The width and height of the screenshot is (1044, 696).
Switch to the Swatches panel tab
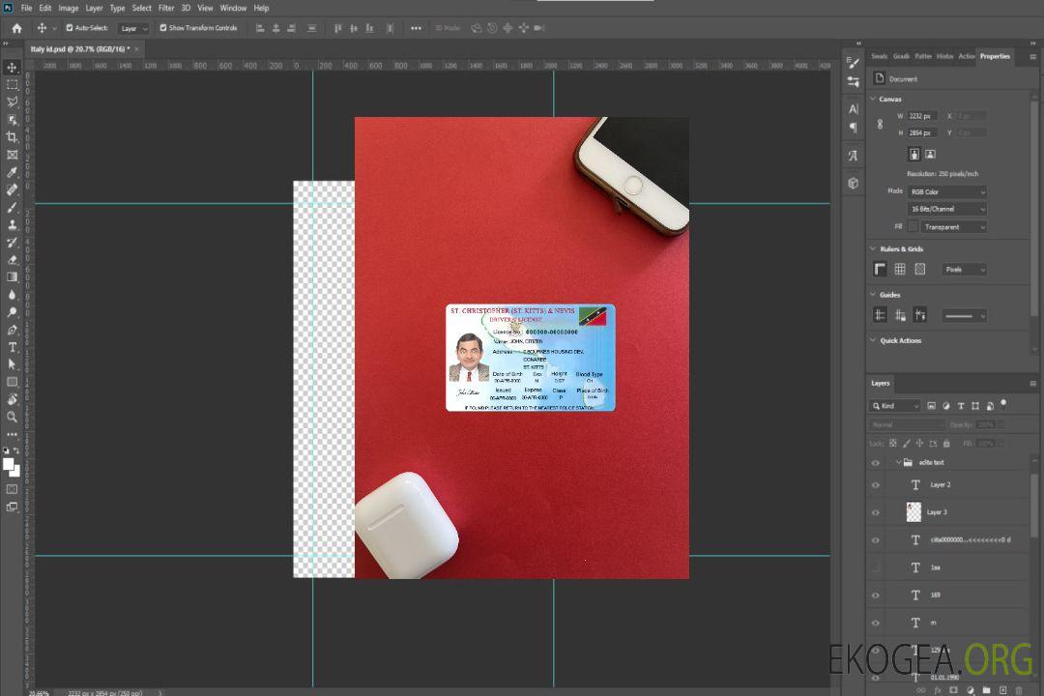point(879,56)
